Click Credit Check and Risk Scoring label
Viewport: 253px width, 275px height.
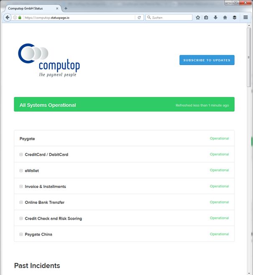[x=53, y=218]
